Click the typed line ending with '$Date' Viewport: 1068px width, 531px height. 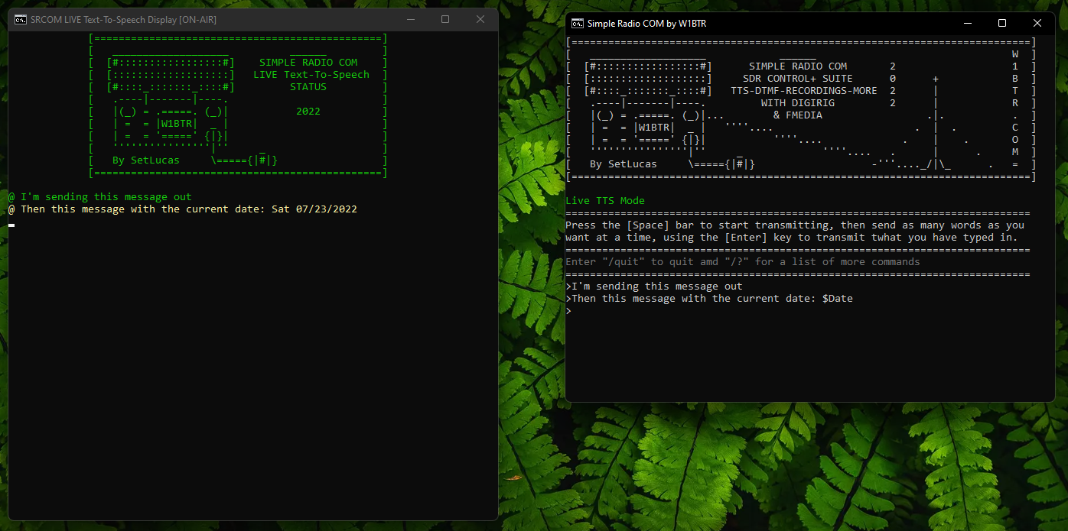click(709, 299)
